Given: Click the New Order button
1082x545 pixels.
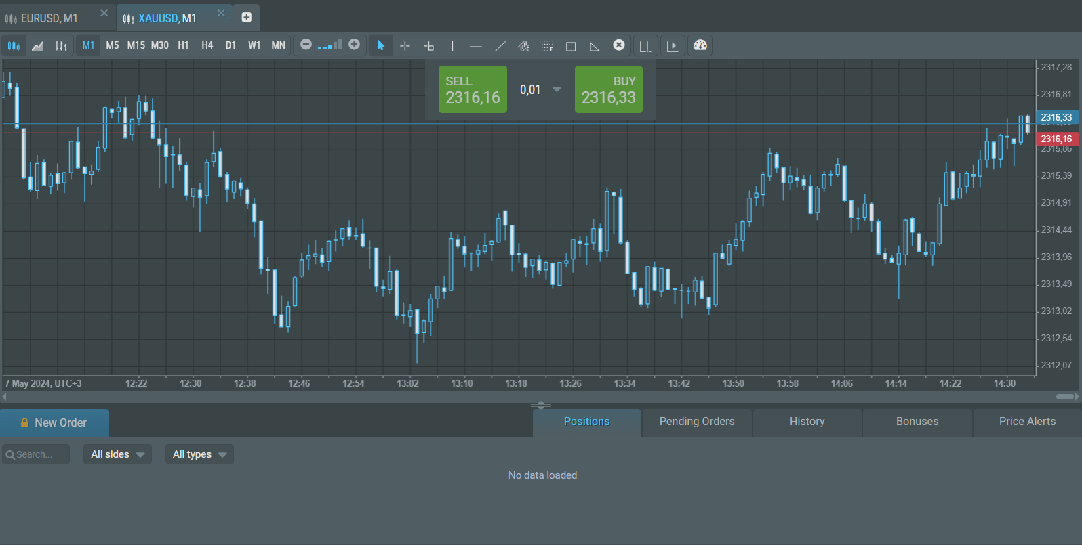Looking at the screenshot, I should [x=54, y=422].
